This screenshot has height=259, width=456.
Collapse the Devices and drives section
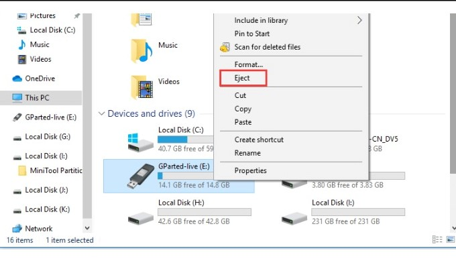click(x=101, y=113)
